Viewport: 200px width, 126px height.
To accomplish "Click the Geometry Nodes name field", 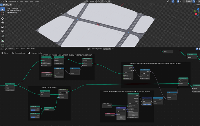I will 97,49.
